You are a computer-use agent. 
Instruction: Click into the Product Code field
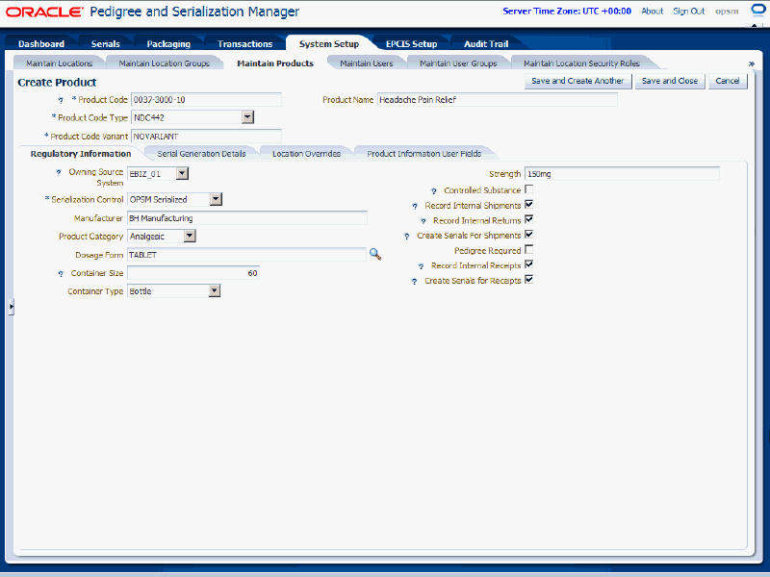(x=206, y=100)
